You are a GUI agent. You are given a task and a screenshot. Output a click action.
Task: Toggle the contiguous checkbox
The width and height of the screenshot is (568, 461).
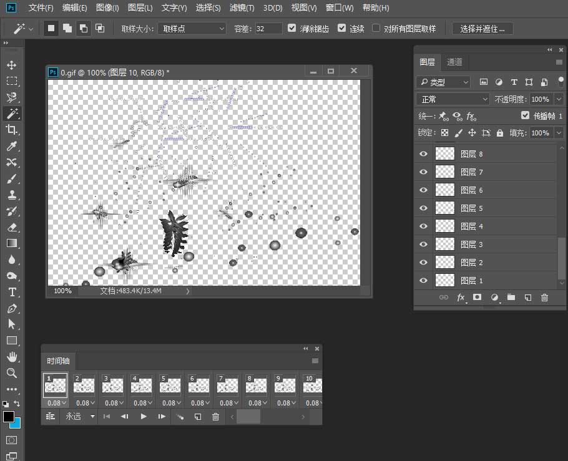click(x=341, y=28)
